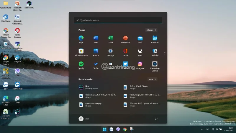This screenshot has width=236, height=133.
Task: Launch Word from the Start menu
Action: 96,39
